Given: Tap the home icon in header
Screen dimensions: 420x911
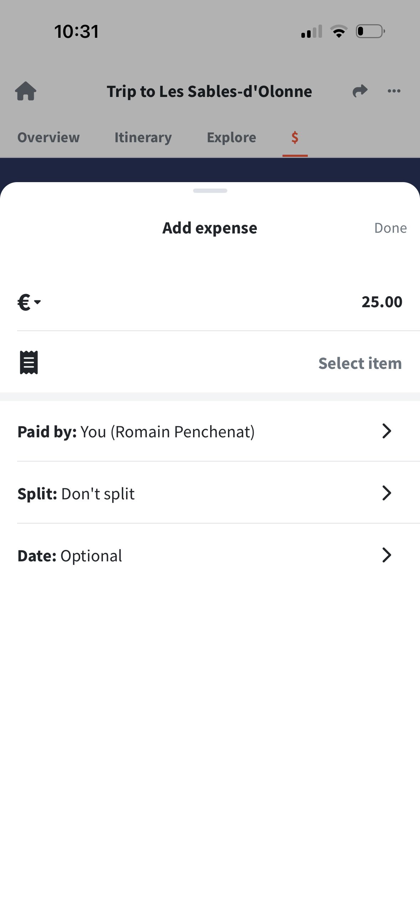Looking at the screenshot, I should tap(26, 91).
